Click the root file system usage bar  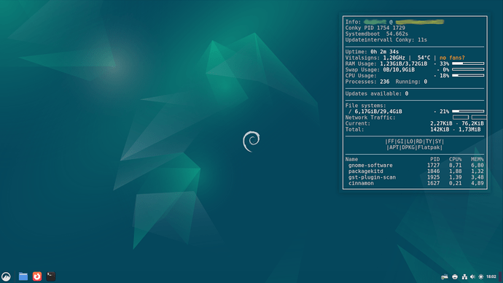tap(468, 112)
